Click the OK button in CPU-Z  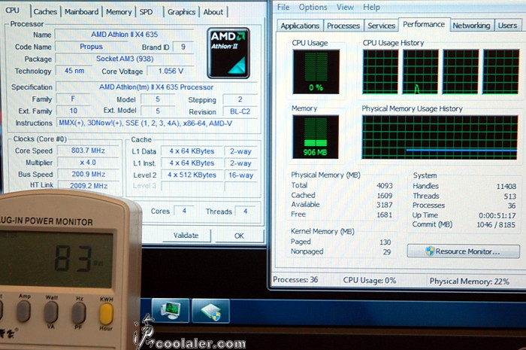tap(239, 236)
